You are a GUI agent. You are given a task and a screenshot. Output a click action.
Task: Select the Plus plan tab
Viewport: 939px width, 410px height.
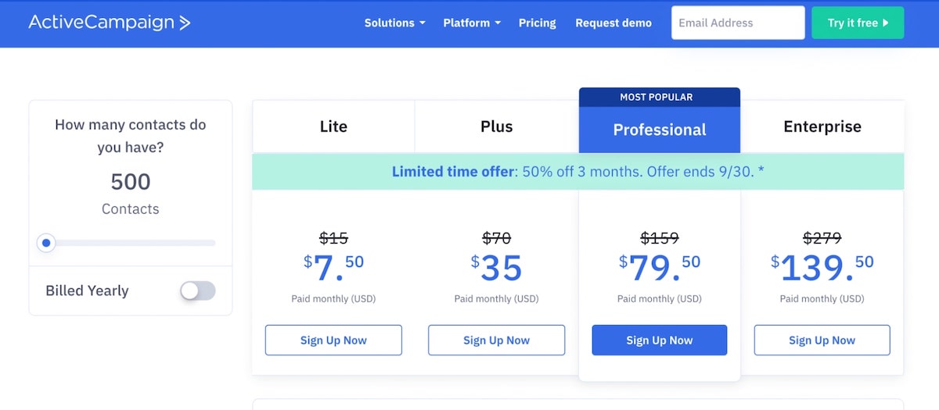[x=496, y=127]
